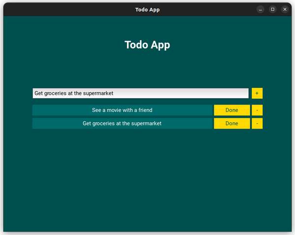The image size is (295, 235).
Task: Focus the new task text input field
Action: [141, 93]
